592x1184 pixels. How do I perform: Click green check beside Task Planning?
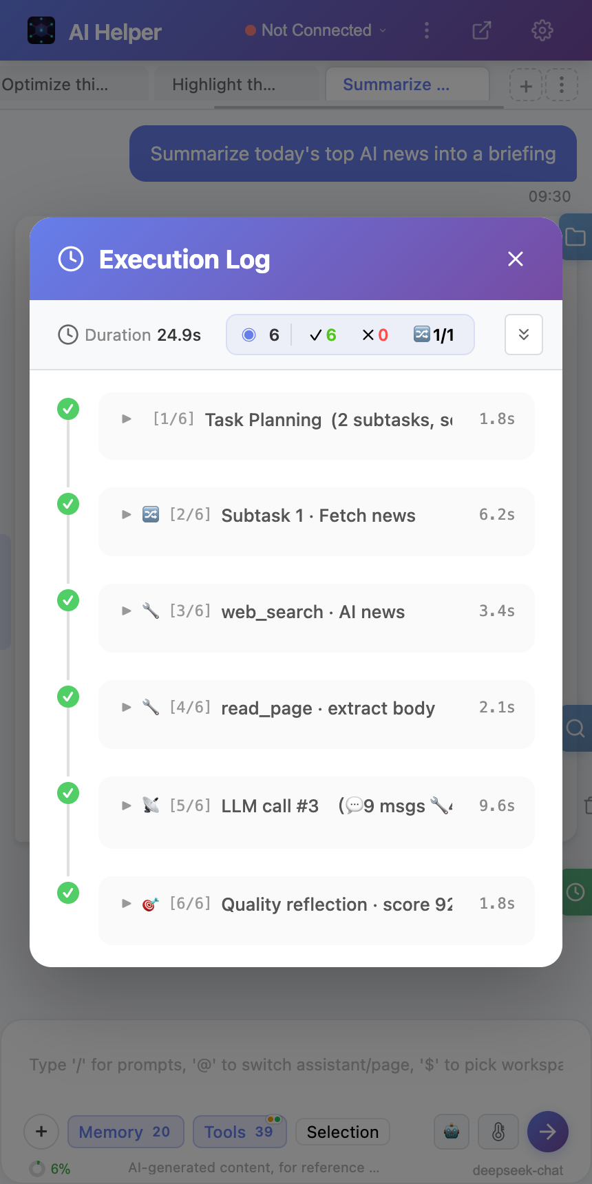[x=68, y=409]
